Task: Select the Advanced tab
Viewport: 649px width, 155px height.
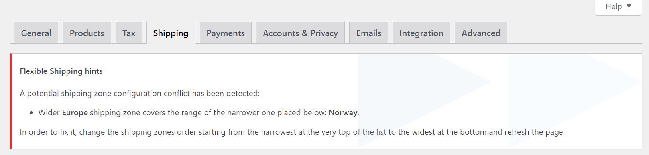Action: [x=481, y=33]
